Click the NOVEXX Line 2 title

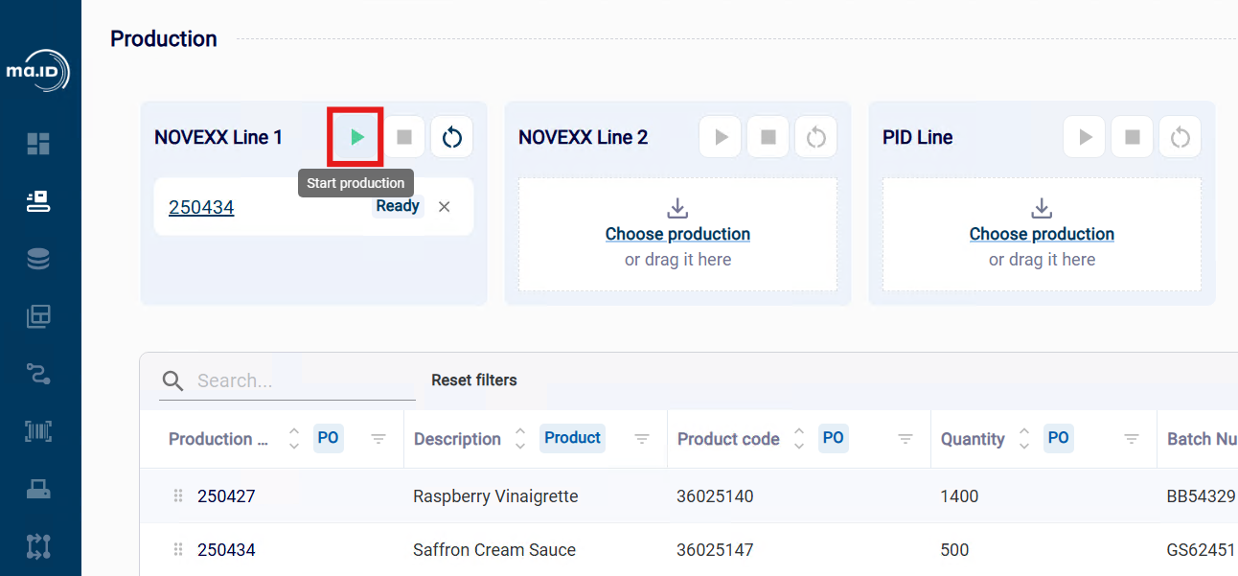click(x=584, y=137)
